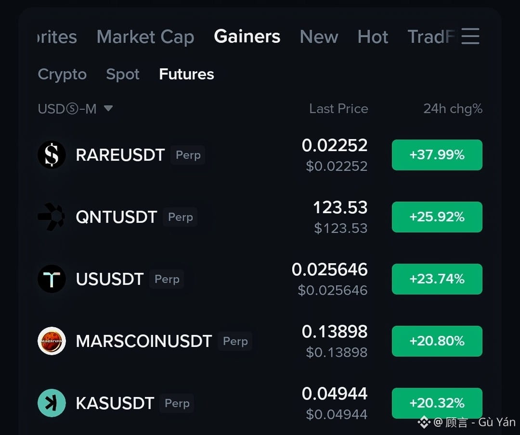Switch to the Market Cap tab
520x435 pixels.
[x=145, y=37]
